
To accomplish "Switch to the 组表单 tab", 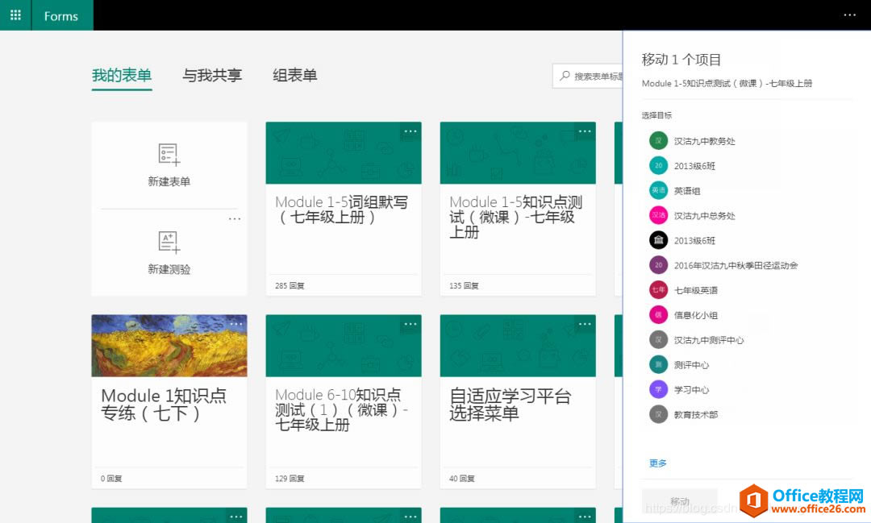I will 295,74.
